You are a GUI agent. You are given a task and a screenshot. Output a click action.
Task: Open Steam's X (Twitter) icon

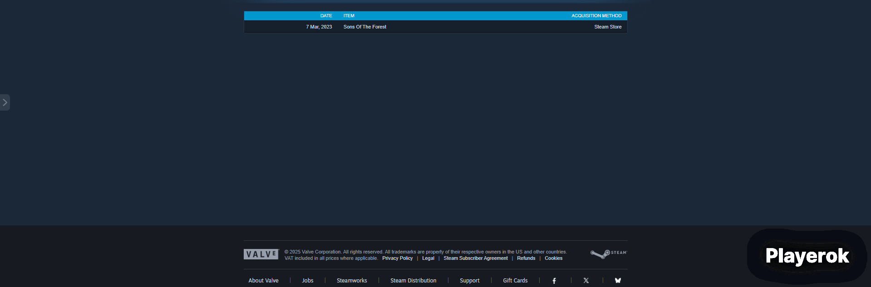(586, 281)
